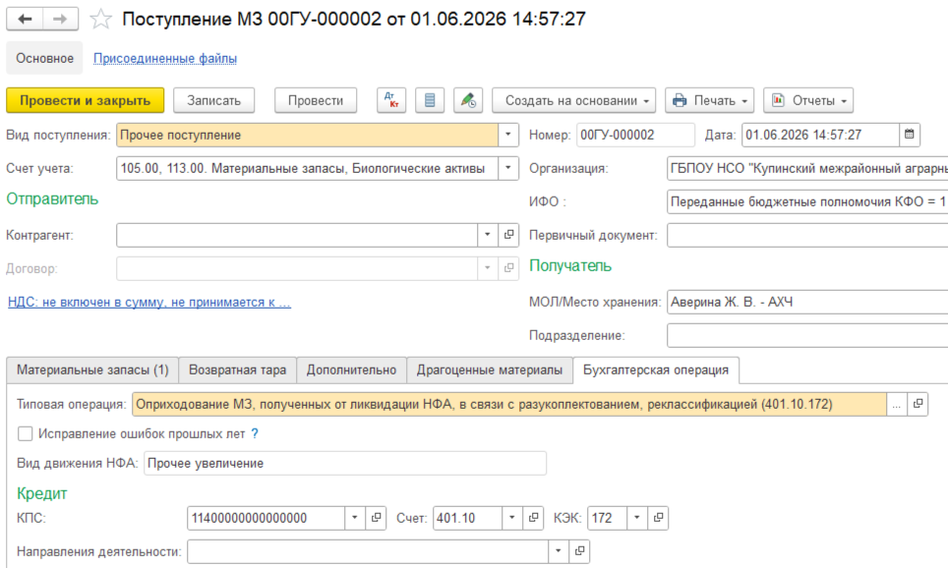Open the Печать dropdown menu
Viewport: 948px width, 568px height.
710,100
